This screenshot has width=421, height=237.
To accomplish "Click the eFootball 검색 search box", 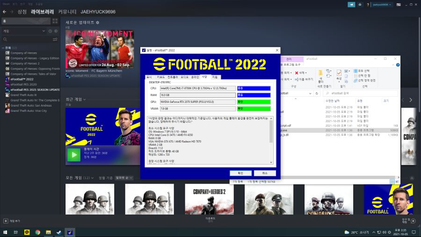I will [x=360, y=93].
